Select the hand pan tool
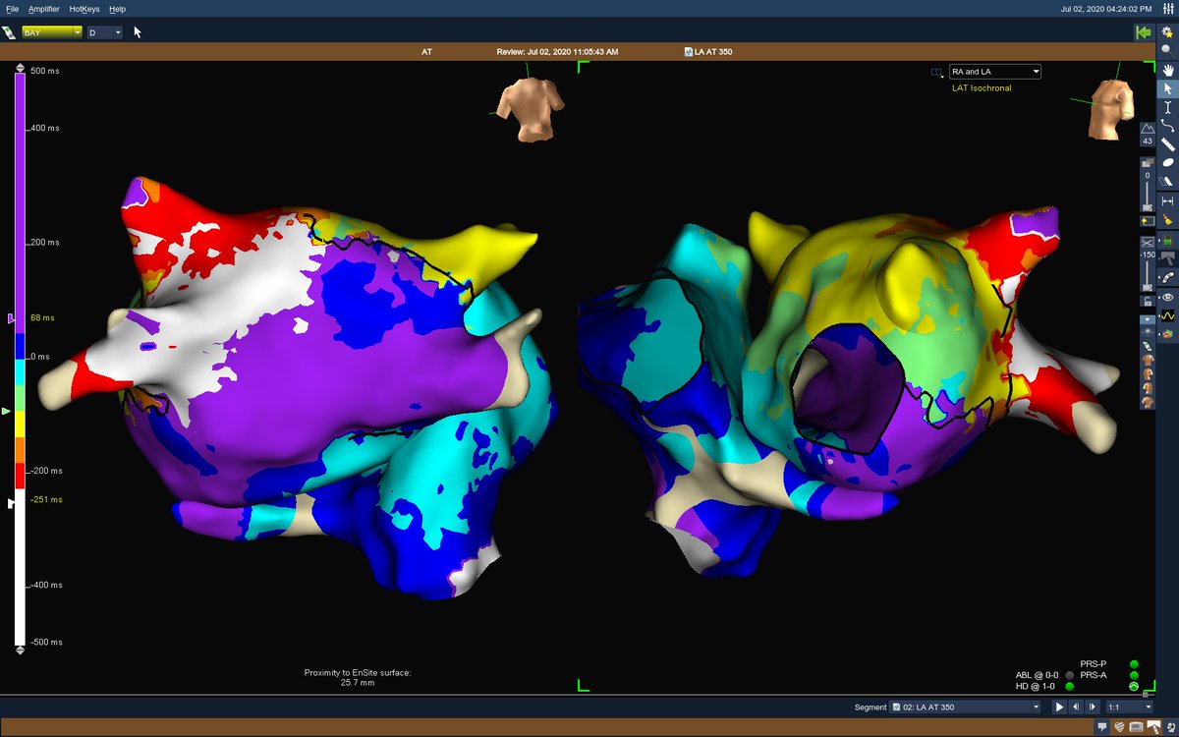The height and width of the screenshot is (737, 1179). [x=1167, y=70]
